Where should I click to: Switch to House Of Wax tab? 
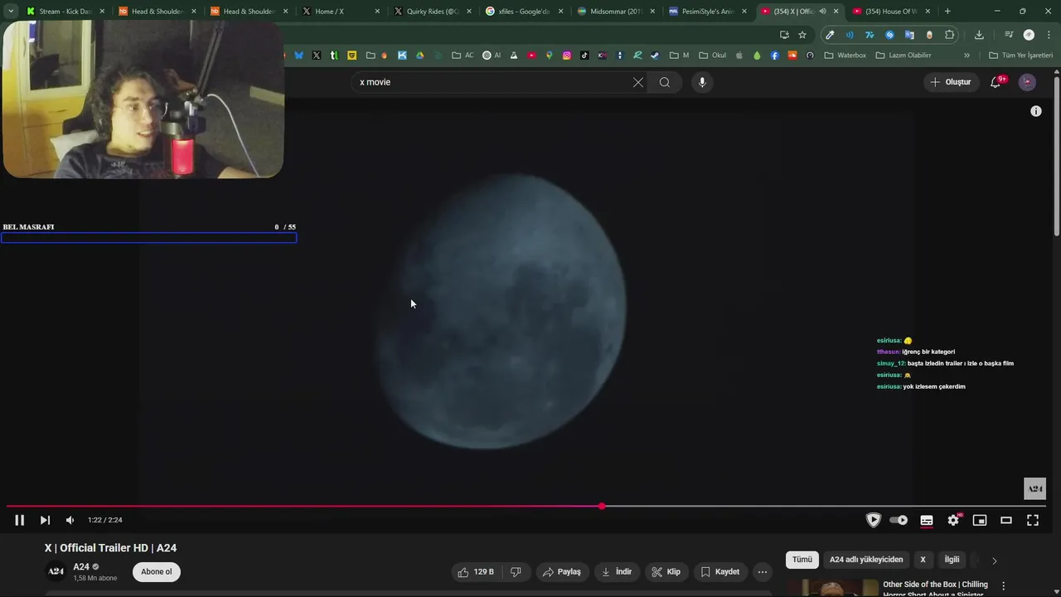(x=890, y=12)
